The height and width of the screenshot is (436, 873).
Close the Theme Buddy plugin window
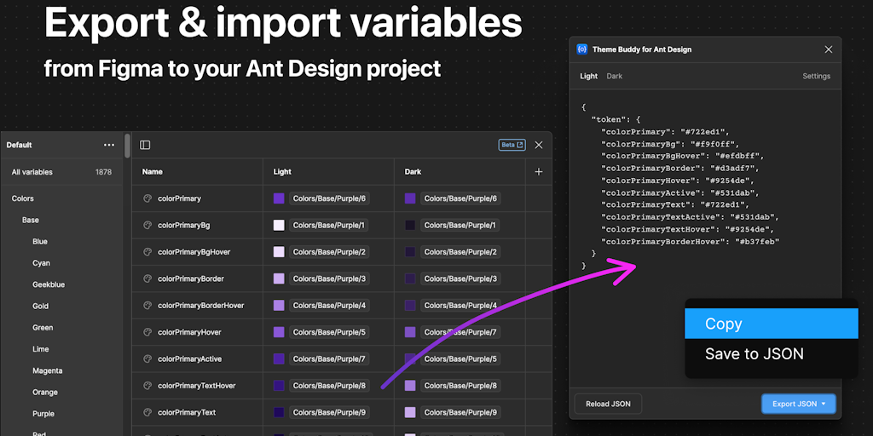tap(828, 49)
